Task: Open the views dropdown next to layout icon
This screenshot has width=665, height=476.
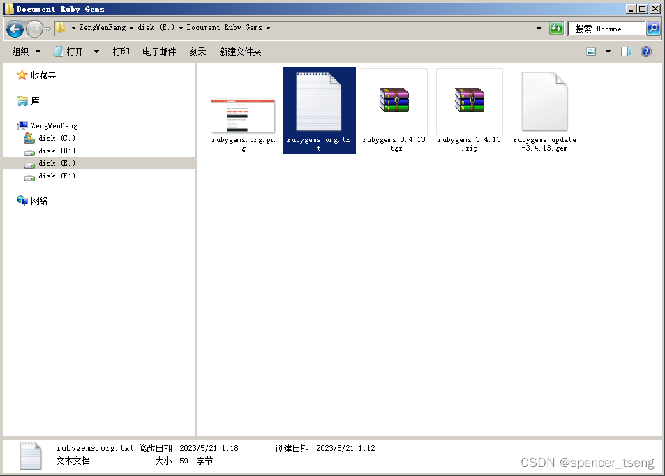Action: click(607, 51)
